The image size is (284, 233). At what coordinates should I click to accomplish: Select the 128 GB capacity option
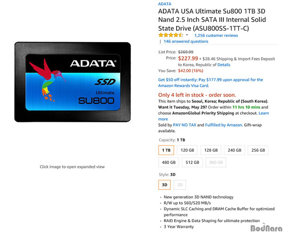tap(211, 150)
